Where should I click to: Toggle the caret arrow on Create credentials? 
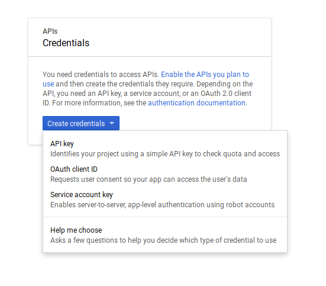pyautogui.click(x=112, y=123)
